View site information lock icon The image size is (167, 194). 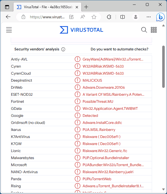tap(23, 17)
